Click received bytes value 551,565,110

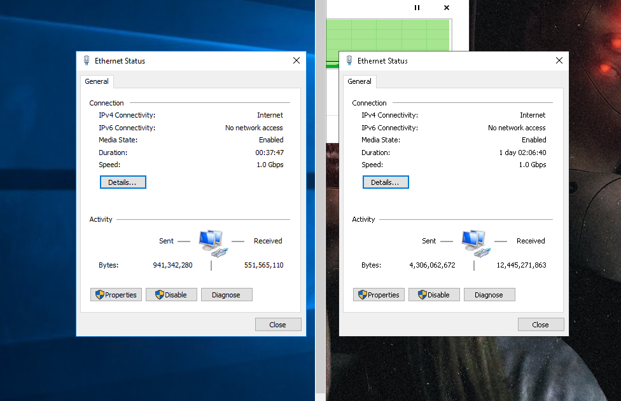coord(264,265)
